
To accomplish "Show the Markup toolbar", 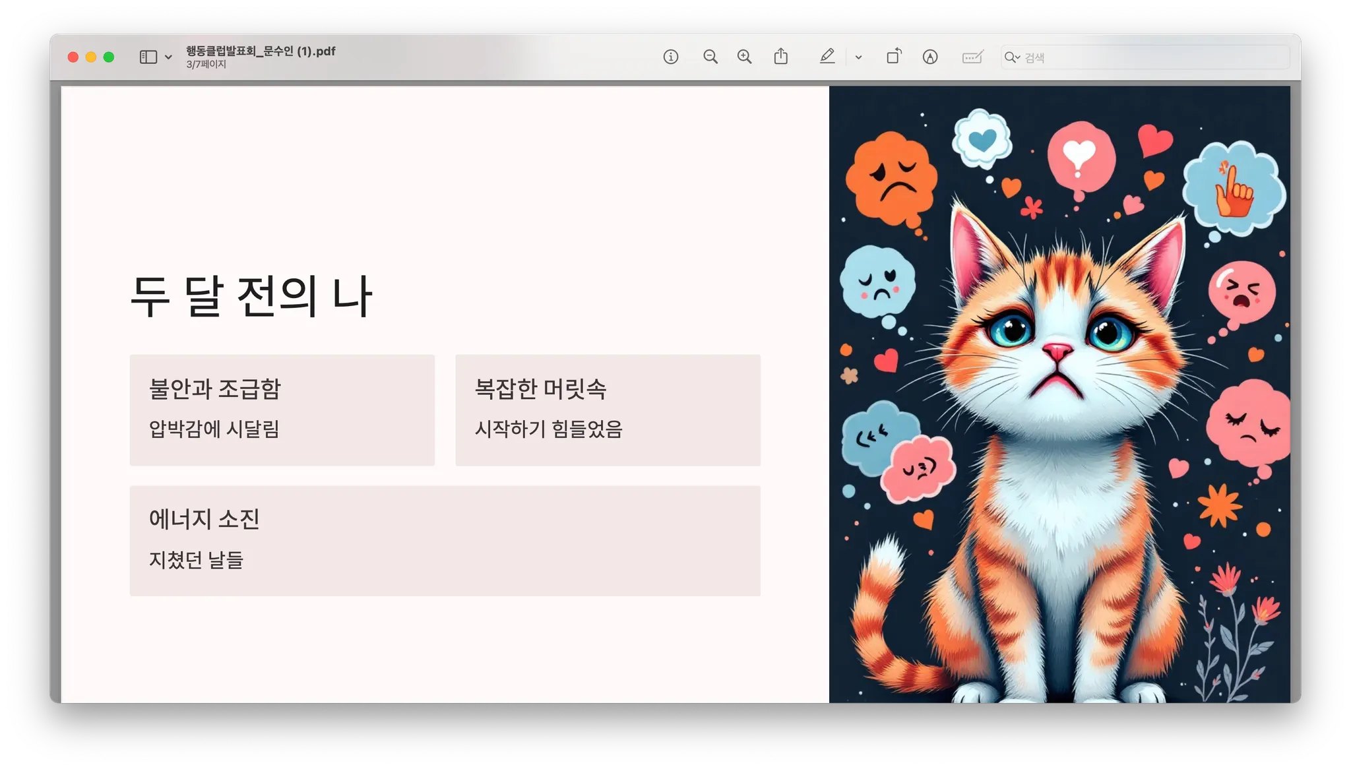I will (930, 57).
